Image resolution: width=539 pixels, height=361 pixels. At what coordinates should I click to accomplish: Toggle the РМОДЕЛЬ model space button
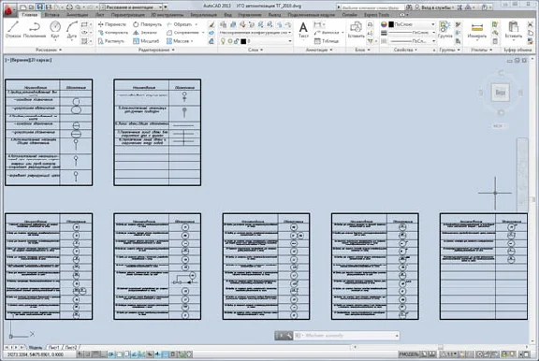pyautogui.click(x=409, y=354)
